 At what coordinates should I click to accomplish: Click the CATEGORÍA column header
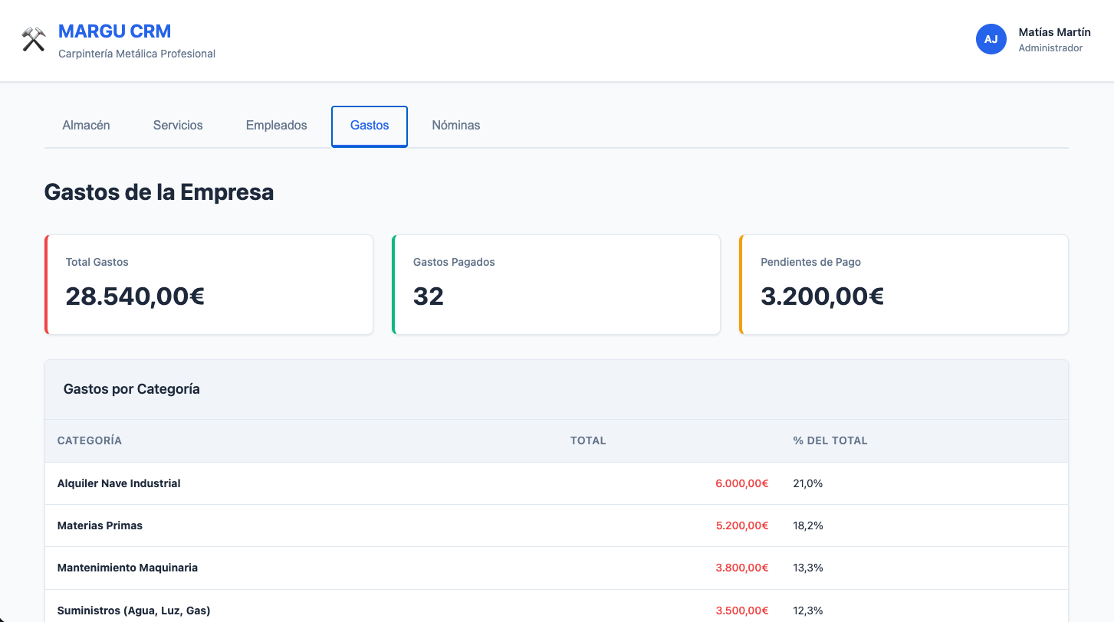pos(90,440)
